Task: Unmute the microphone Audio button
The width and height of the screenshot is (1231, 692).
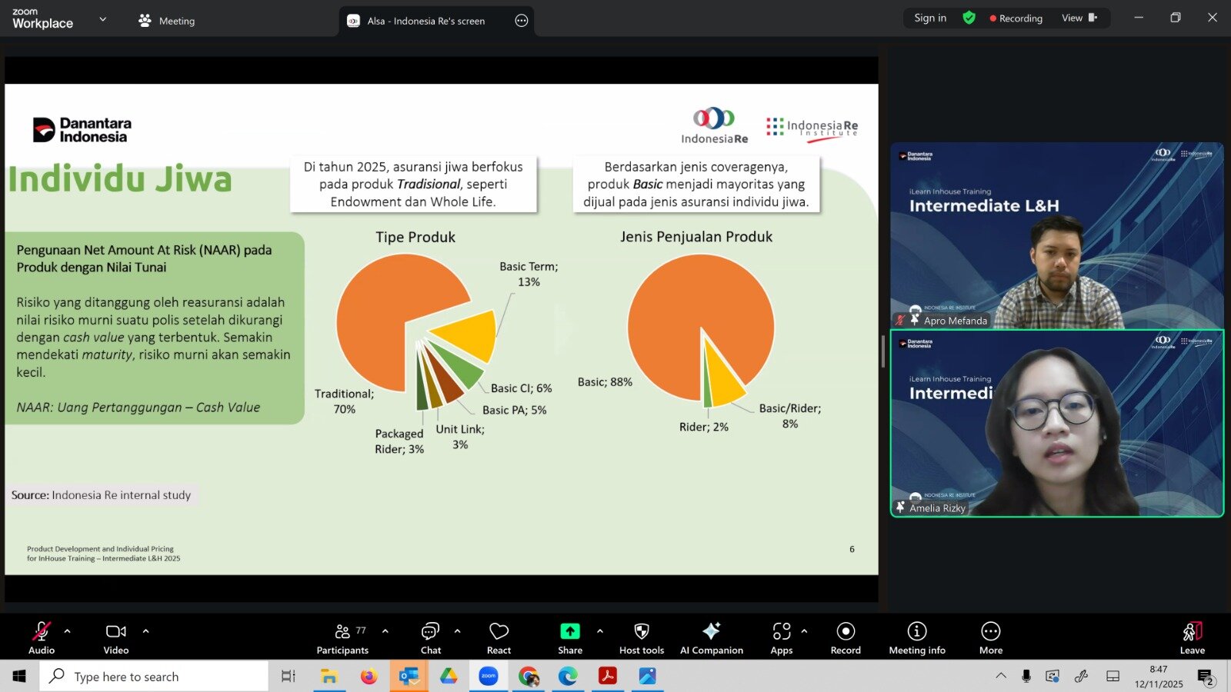Action: [x=42, y=637]
